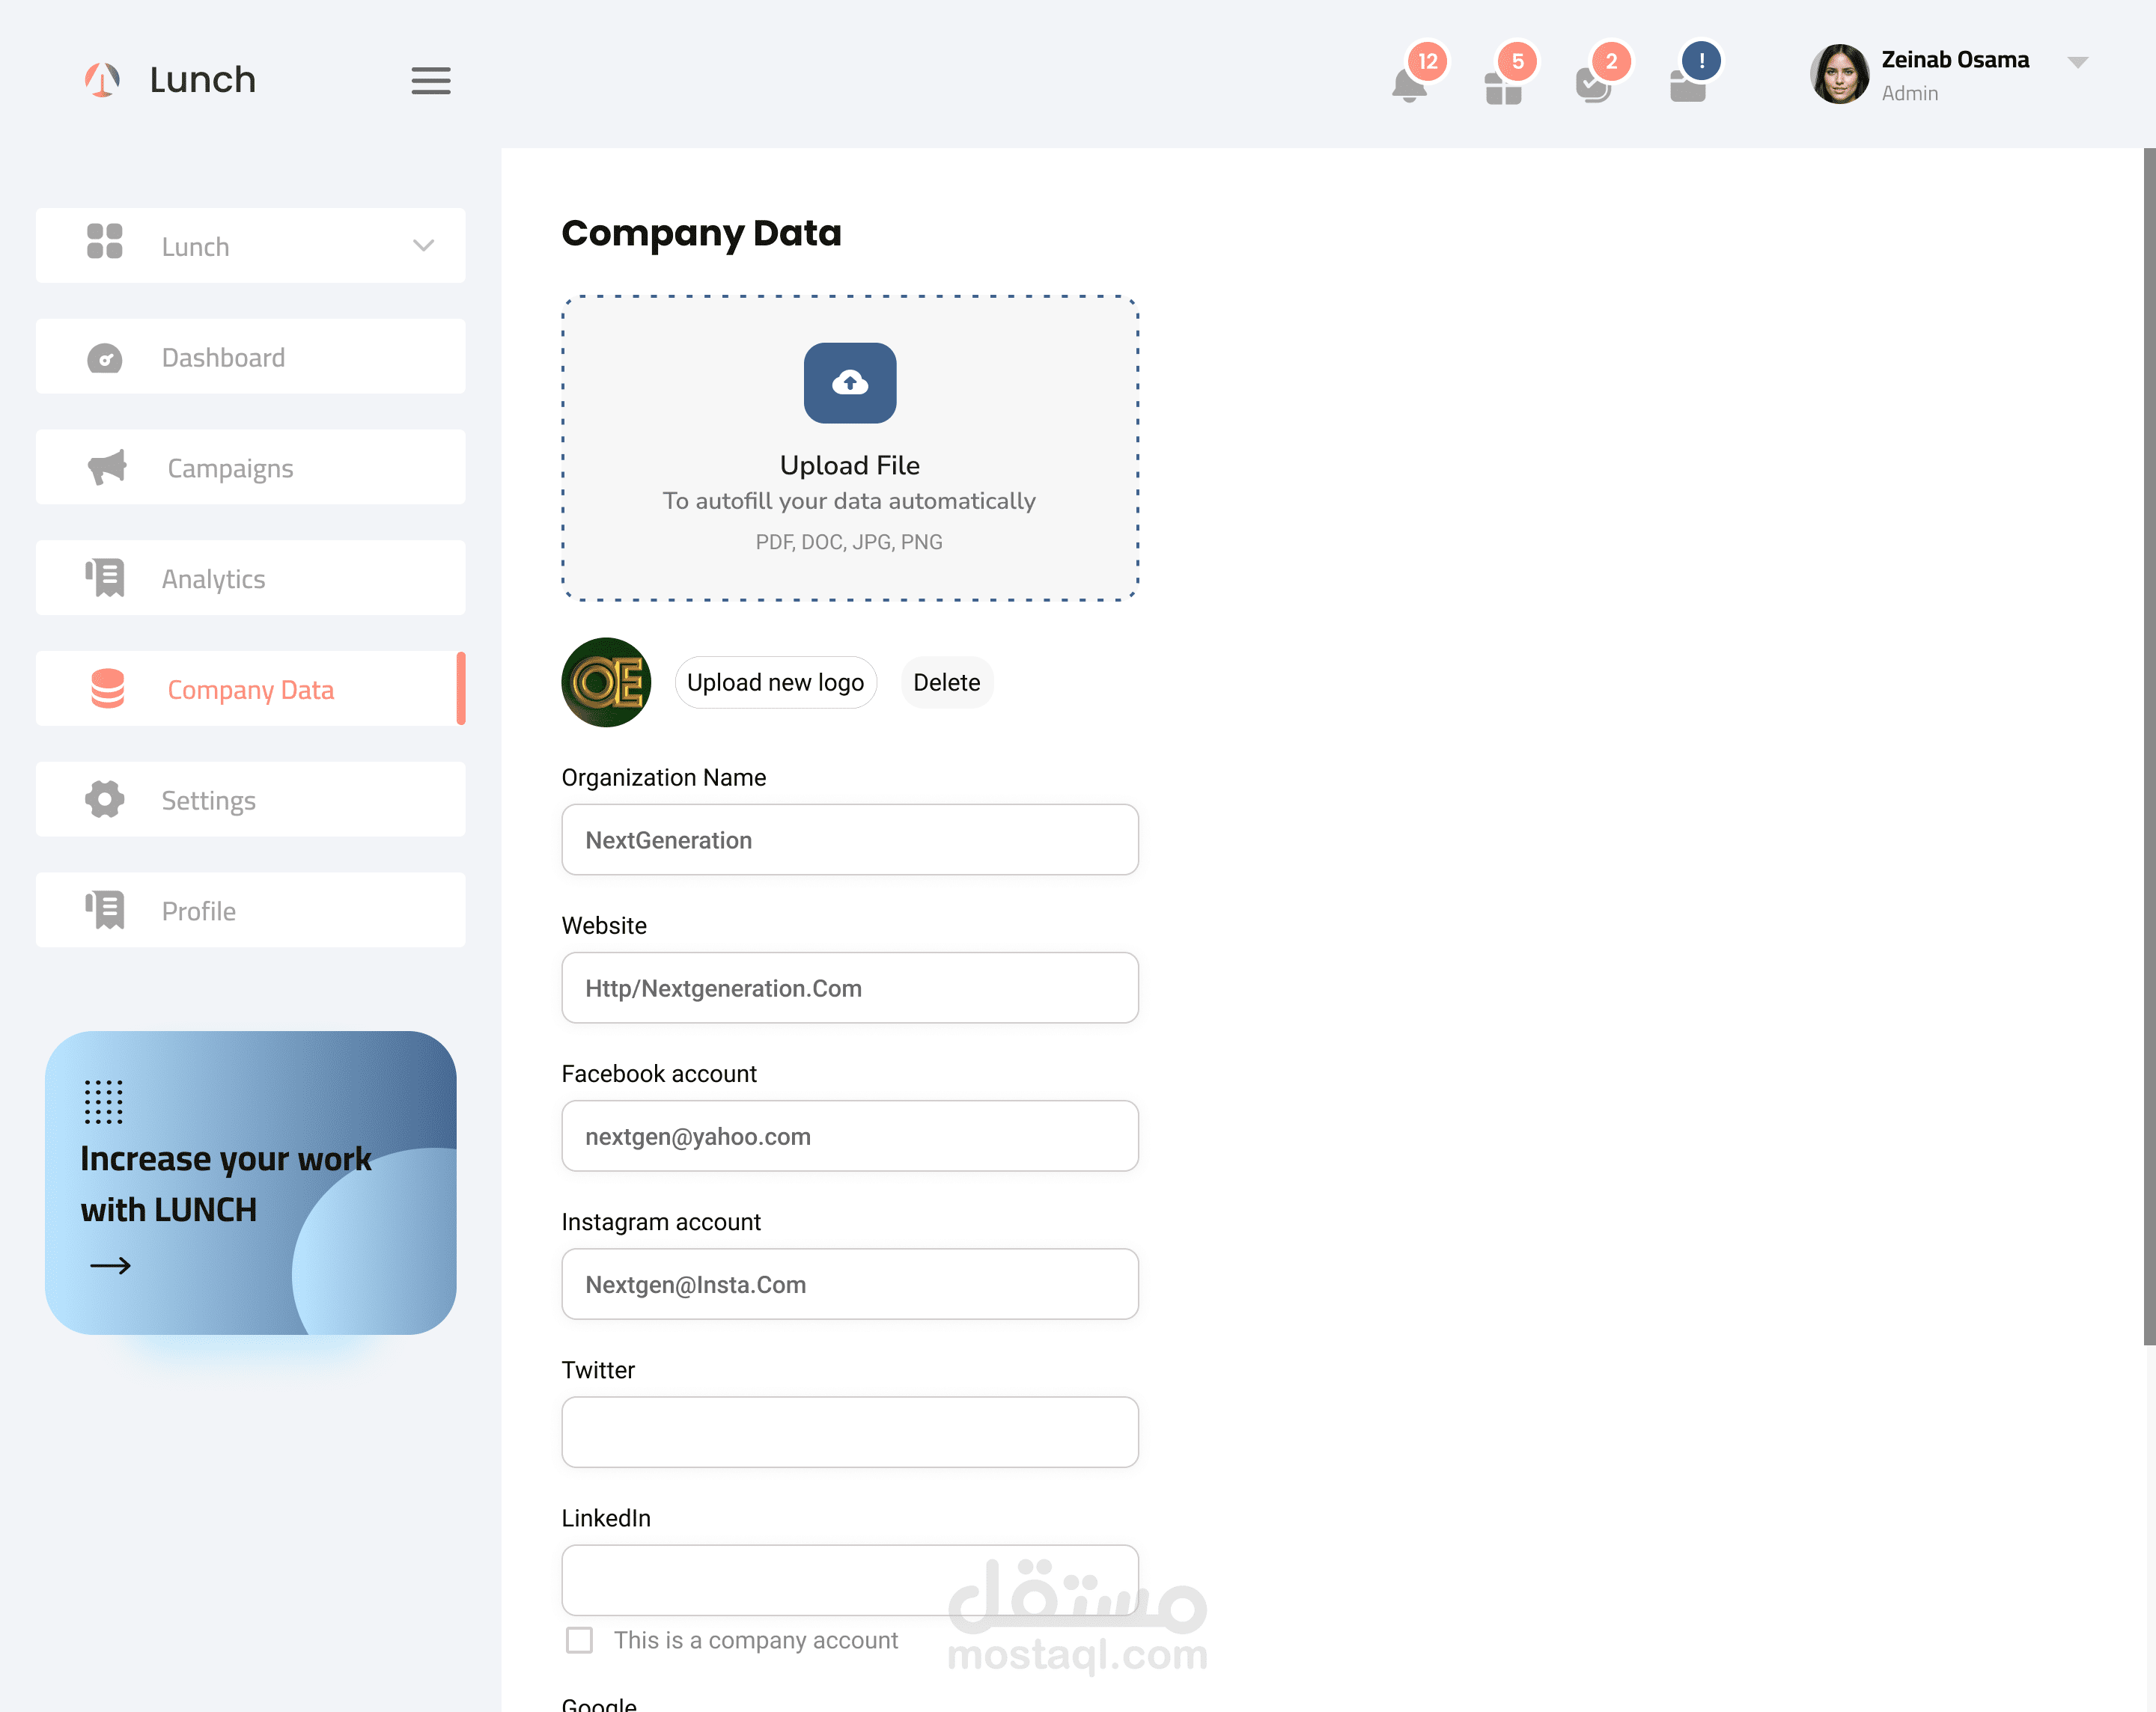The height and width of the screenshot is (1712, 2156).
Task: Click the Upload new logo button
Action: click(x=775, y=682)
